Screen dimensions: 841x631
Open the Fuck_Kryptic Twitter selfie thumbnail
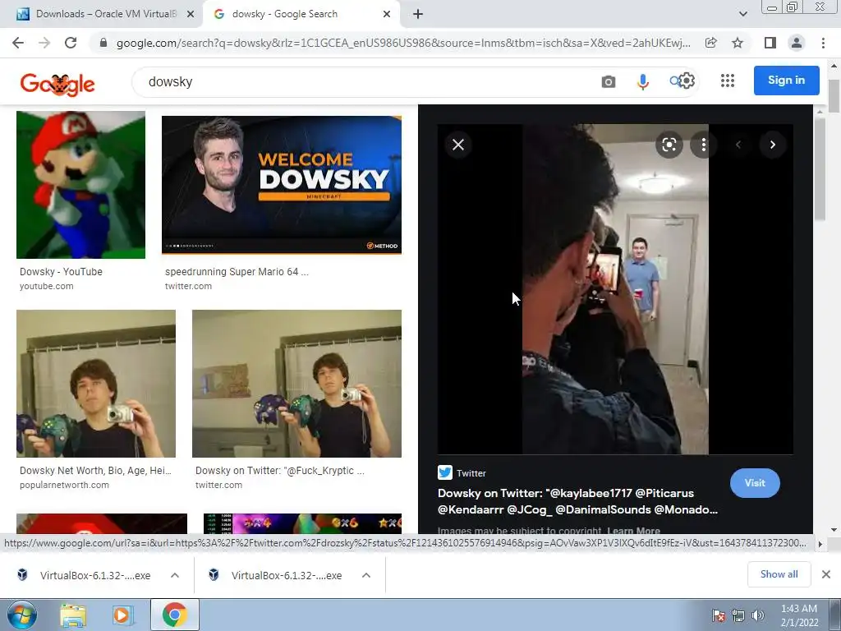(x=296, y=384)
